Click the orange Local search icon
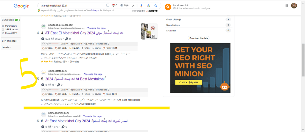Viewport: 305px width, 132px height. click(x=168, y=7)
